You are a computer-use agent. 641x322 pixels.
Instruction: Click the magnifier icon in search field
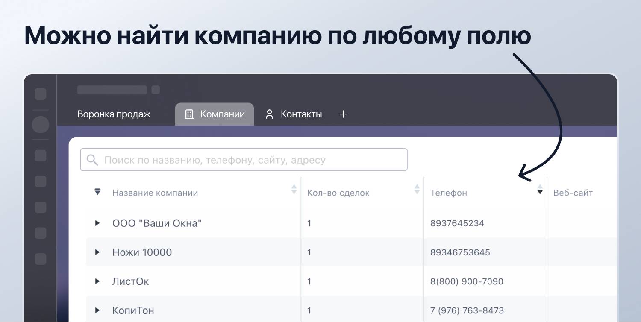click(92, 160)
